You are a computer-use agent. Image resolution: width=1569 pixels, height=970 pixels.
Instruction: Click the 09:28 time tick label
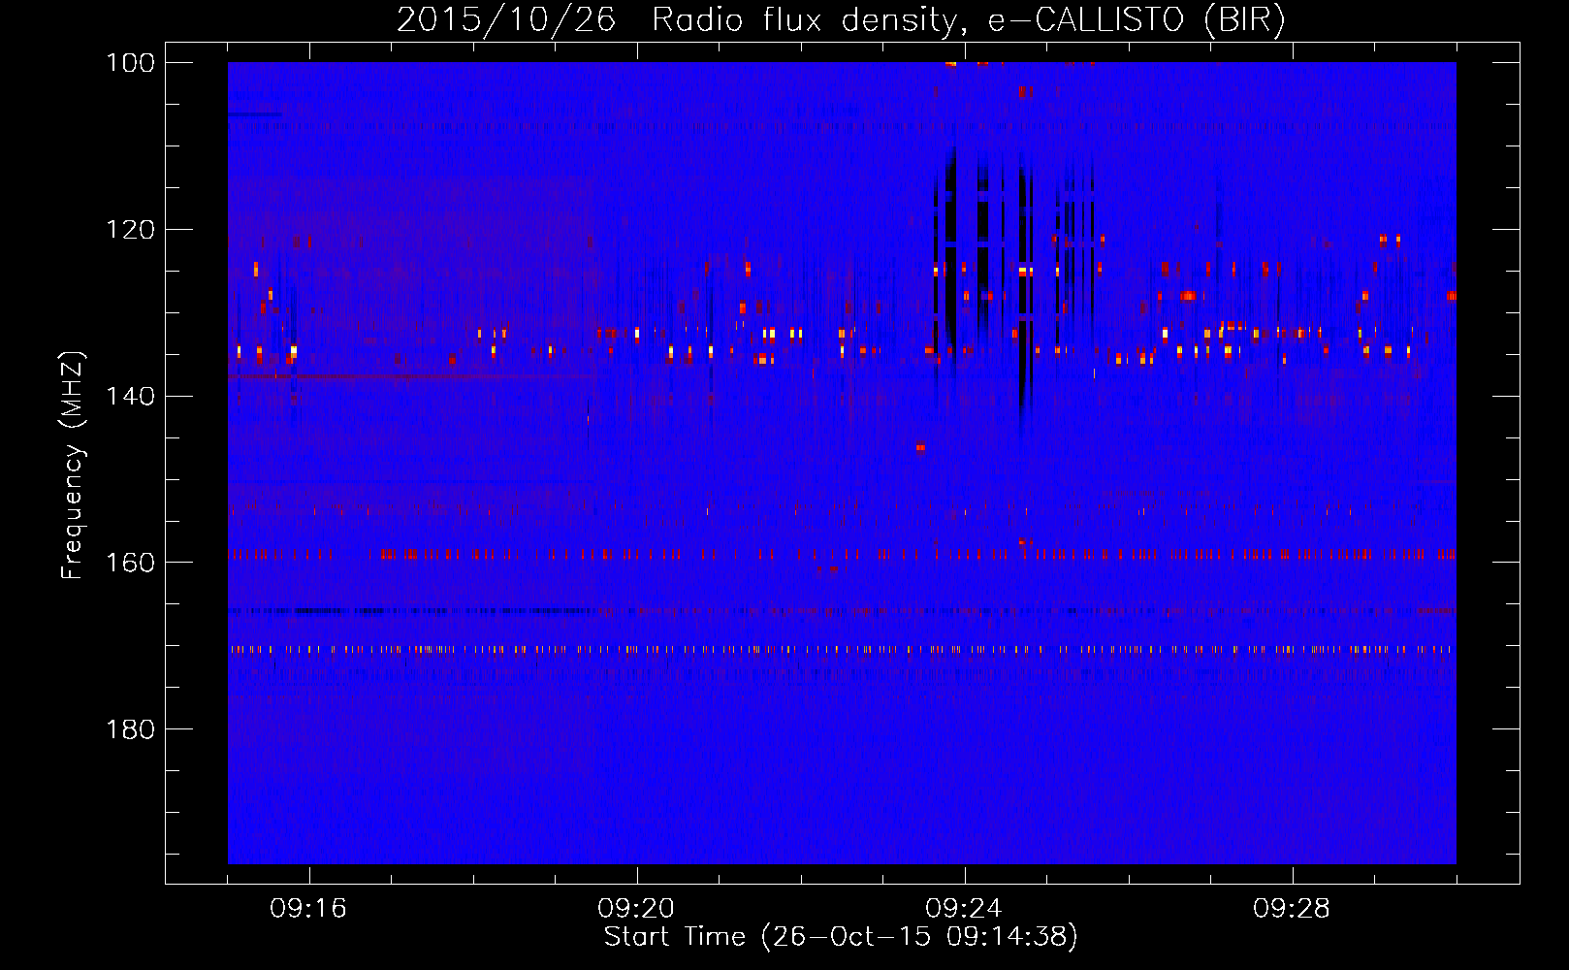[1292, 909]
